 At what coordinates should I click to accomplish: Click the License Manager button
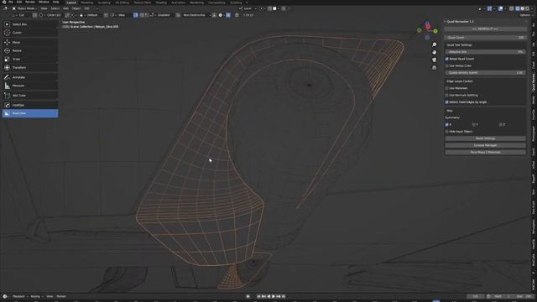[x=485, y=145]
